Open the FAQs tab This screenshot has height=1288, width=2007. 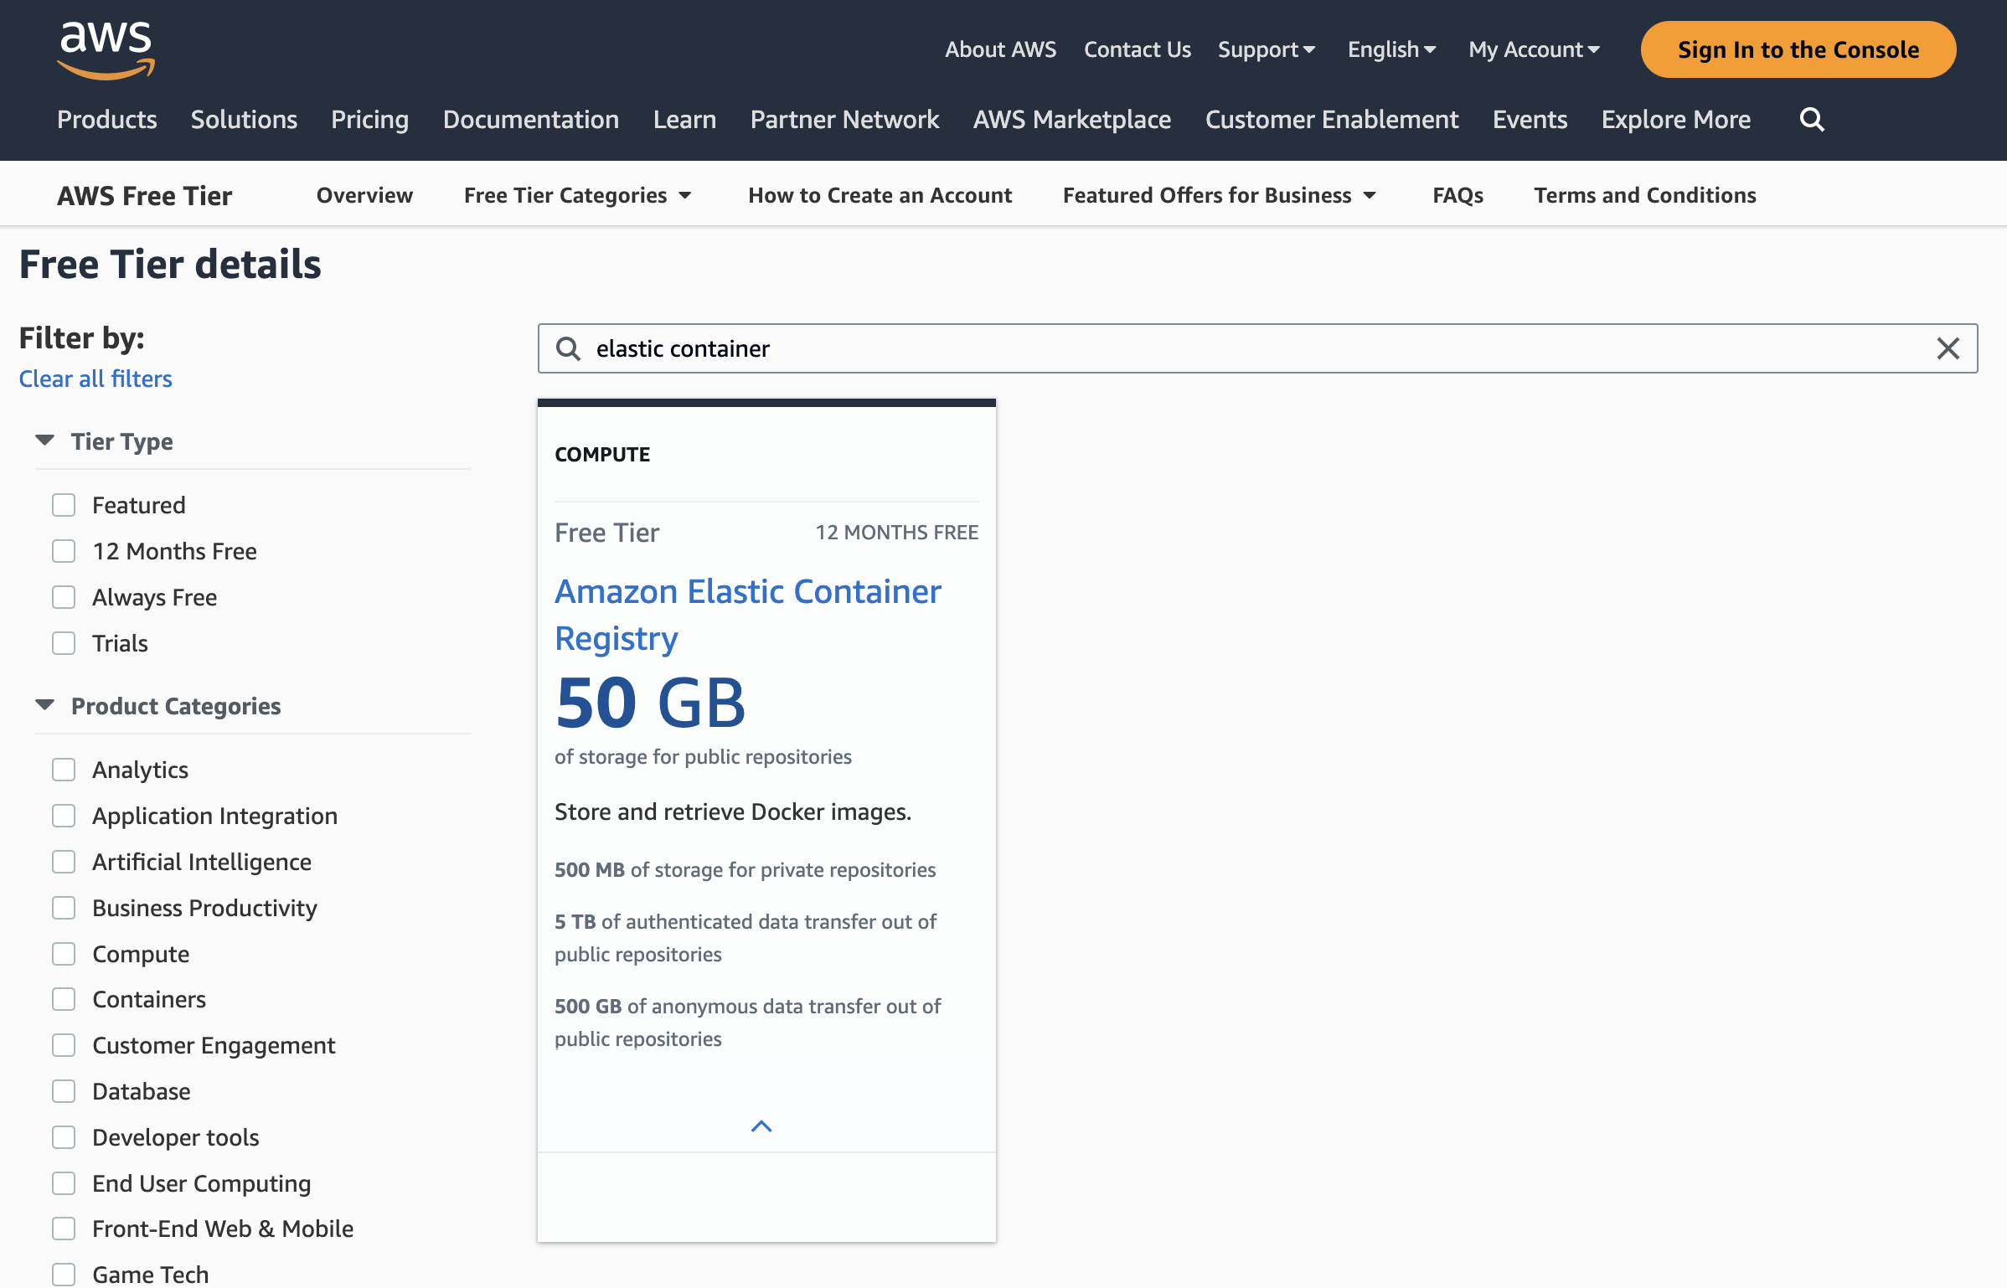(1458, 195)
